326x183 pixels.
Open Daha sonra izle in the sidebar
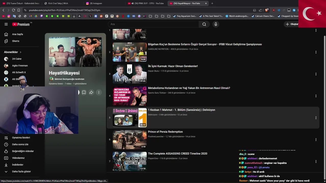coord(20,144)
